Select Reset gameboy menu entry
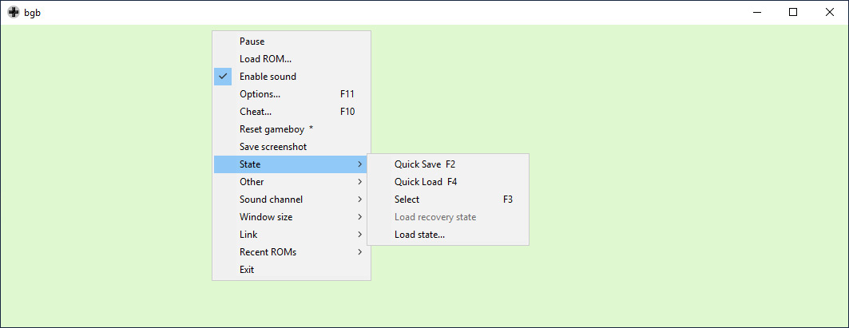Screen dimensions: 849x328 tap(292, 129)
